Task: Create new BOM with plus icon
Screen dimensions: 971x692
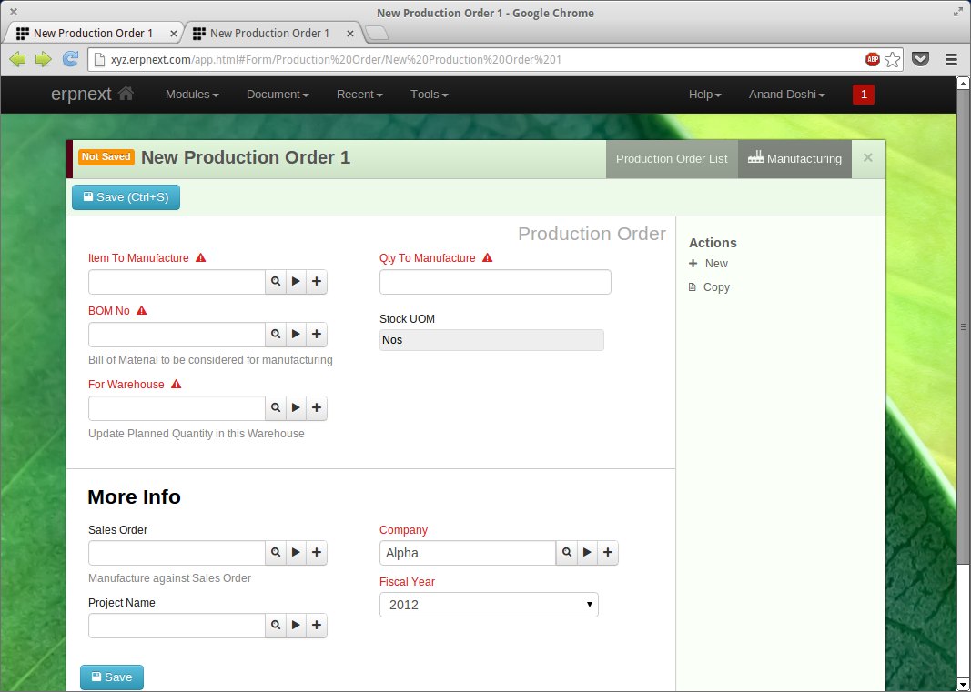Action: point(317,335)
